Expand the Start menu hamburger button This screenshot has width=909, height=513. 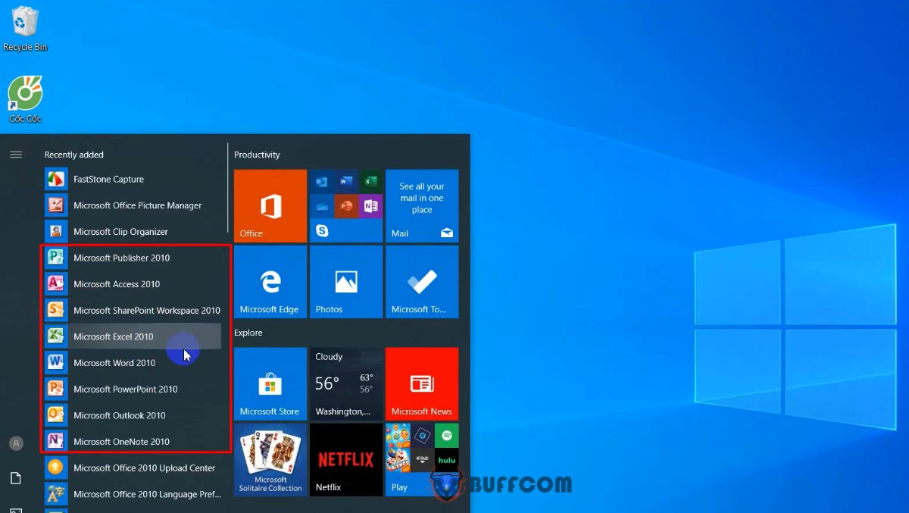tap(16, 155)
